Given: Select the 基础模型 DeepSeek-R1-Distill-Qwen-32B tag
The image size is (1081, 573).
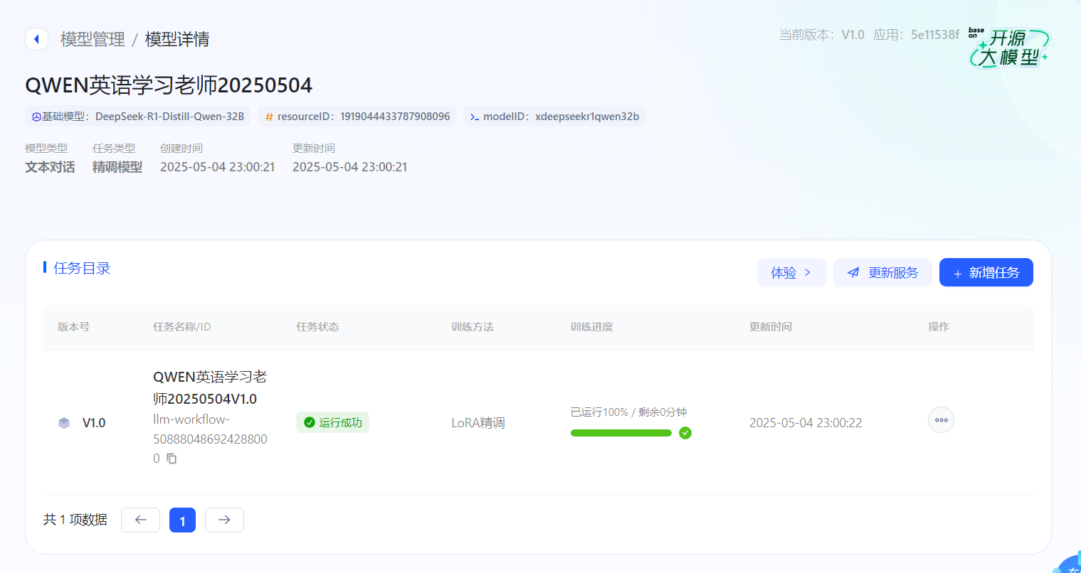Looking at the screenshot, I should (x=137, y=117).
